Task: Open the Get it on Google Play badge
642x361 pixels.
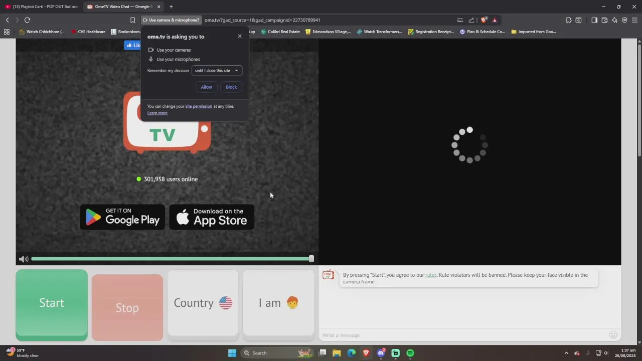Action: (x=122, y=217)
